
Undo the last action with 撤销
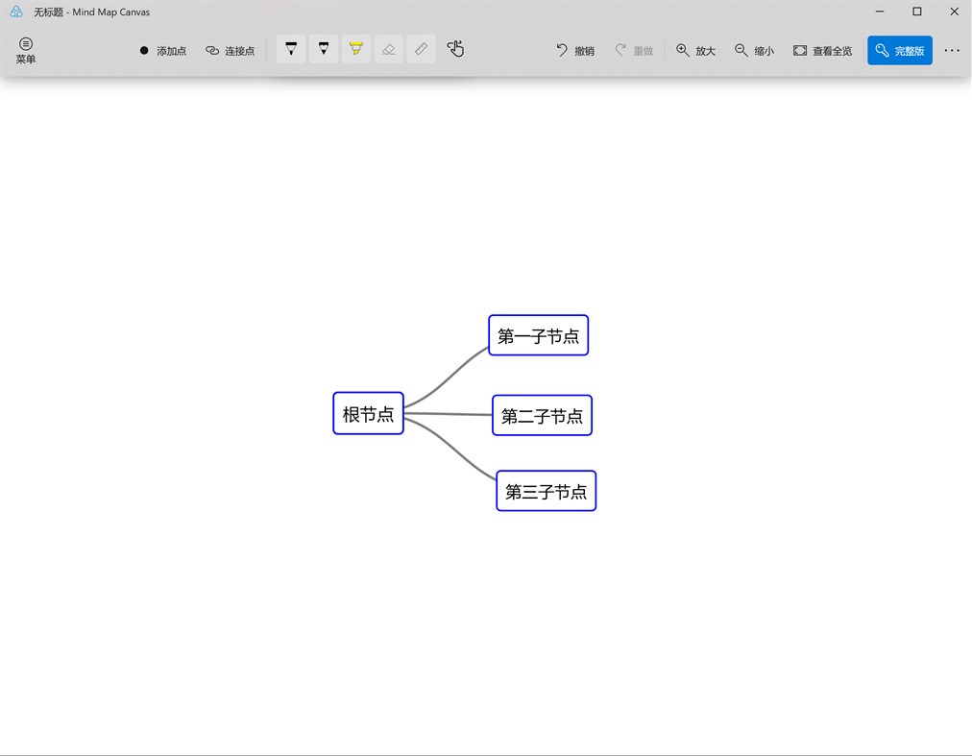click(574, 50)
